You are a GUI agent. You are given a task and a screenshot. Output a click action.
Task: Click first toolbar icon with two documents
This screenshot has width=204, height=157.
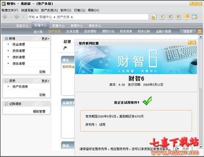[x=154, y=17]
